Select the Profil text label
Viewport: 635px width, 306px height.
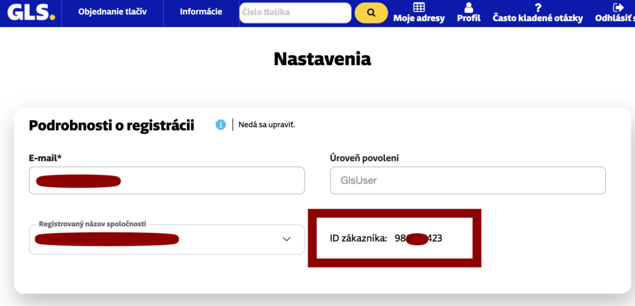coord(469,19)
